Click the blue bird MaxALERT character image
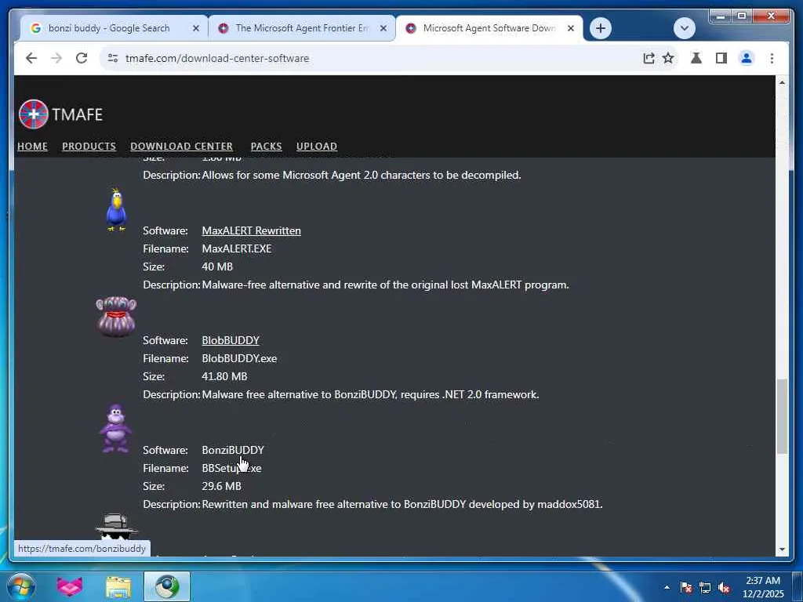 click(116, 209)
